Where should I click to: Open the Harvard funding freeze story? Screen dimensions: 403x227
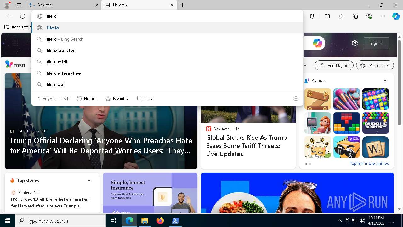pos(50,203)
